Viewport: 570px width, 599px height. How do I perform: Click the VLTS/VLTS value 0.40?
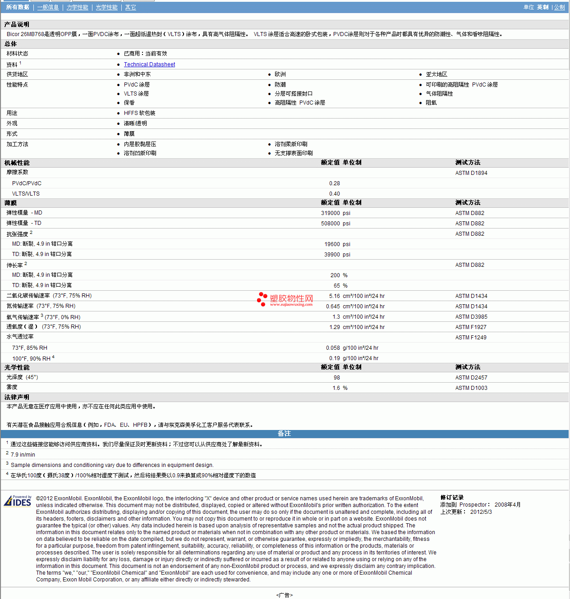tap(334, 194)
